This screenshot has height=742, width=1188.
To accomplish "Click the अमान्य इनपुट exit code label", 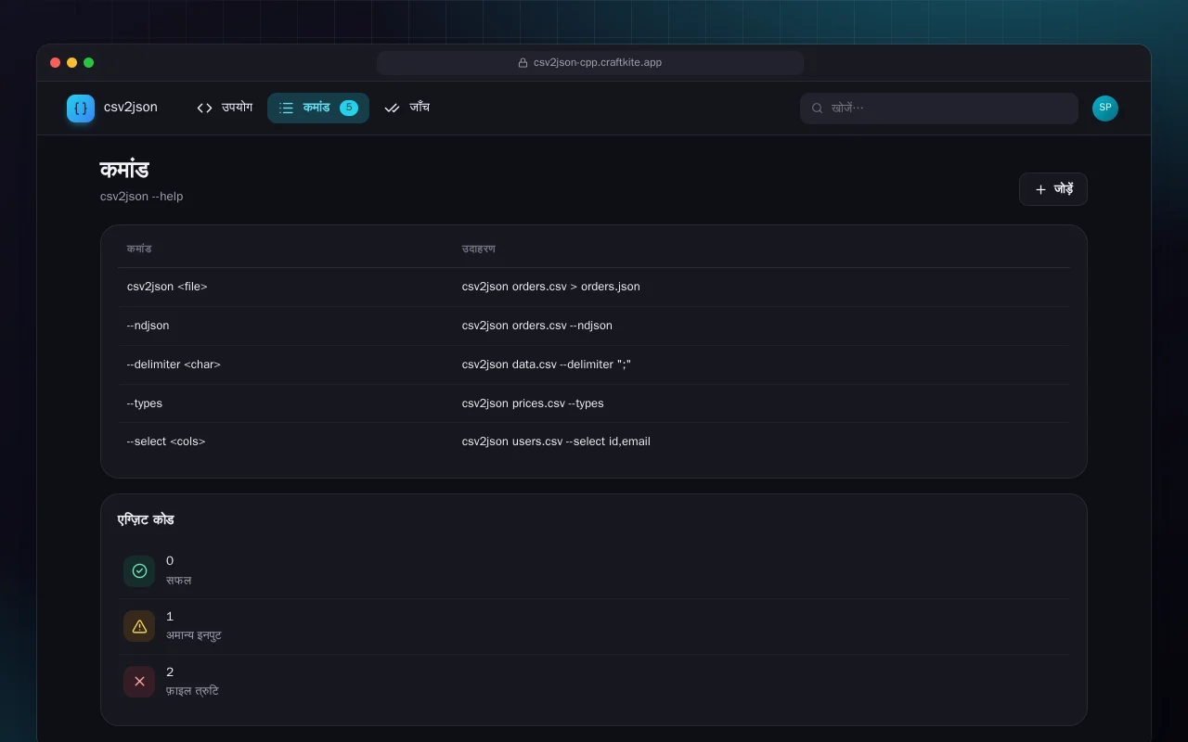I will click(194, 636).
